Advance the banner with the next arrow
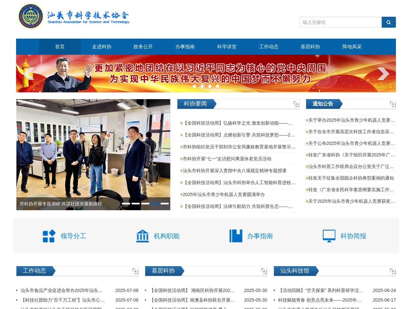 click(x=383, y=73)
